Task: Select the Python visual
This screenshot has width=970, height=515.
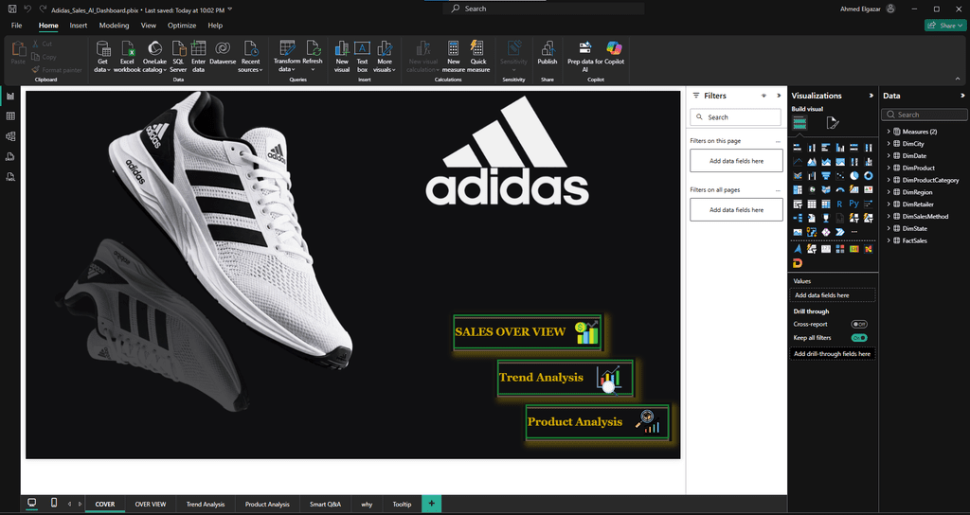Action: tap(854, 204)
